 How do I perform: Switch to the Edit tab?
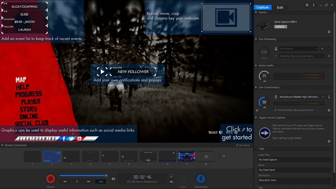[x=280, y=8]
